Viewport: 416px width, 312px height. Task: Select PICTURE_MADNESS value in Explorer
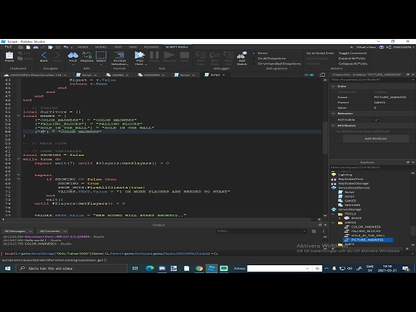[x=367, y=240]
